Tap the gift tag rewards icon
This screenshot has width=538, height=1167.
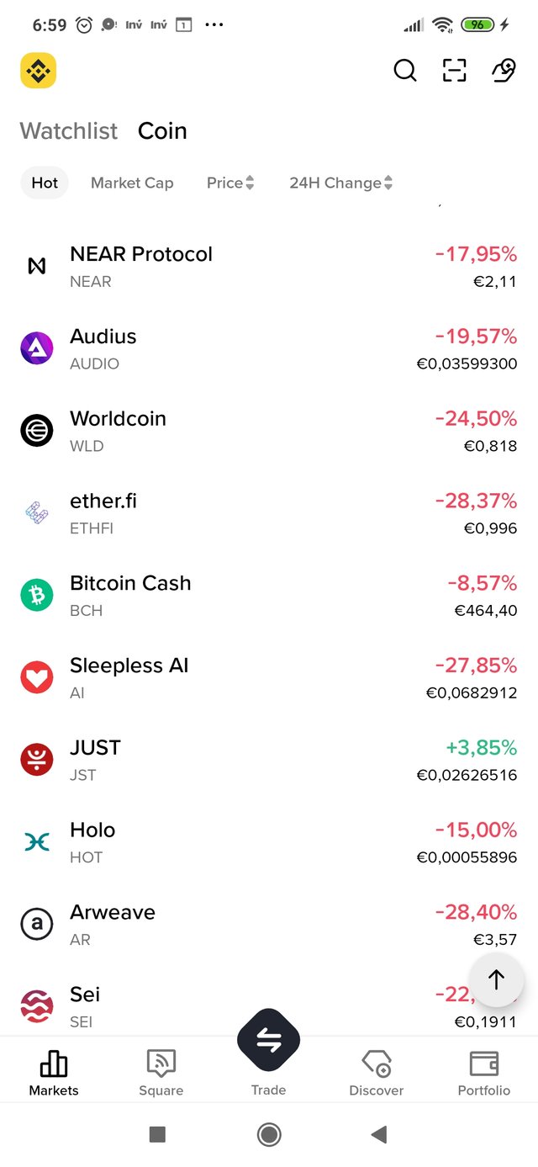(x=503, y=71)
